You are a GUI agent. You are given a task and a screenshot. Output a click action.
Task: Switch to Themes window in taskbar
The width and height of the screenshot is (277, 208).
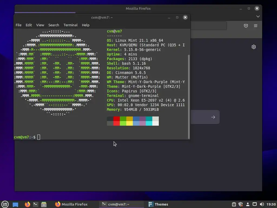point(158,204)
